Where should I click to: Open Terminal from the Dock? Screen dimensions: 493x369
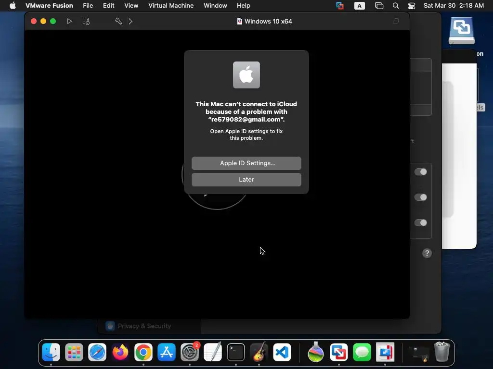[x=236, y=352]
